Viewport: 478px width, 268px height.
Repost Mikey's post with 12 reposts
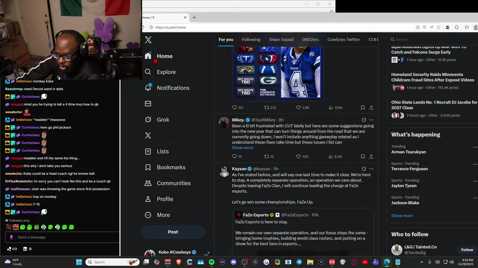[x=269, y=157]
